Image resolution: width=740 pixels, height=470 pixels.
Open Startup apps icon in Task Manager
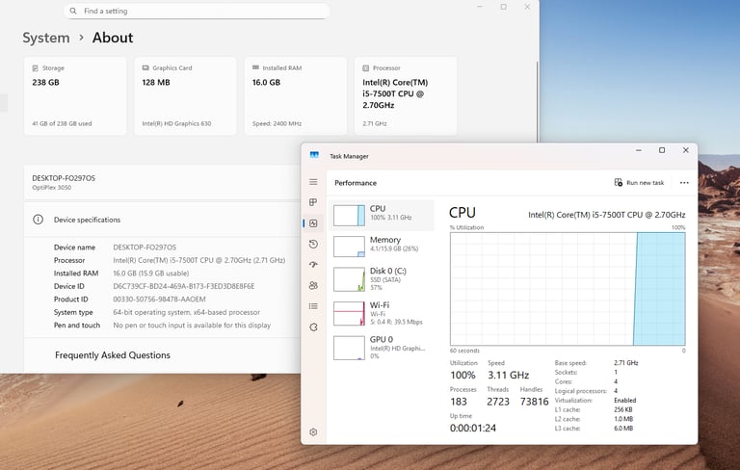(313, 265)
